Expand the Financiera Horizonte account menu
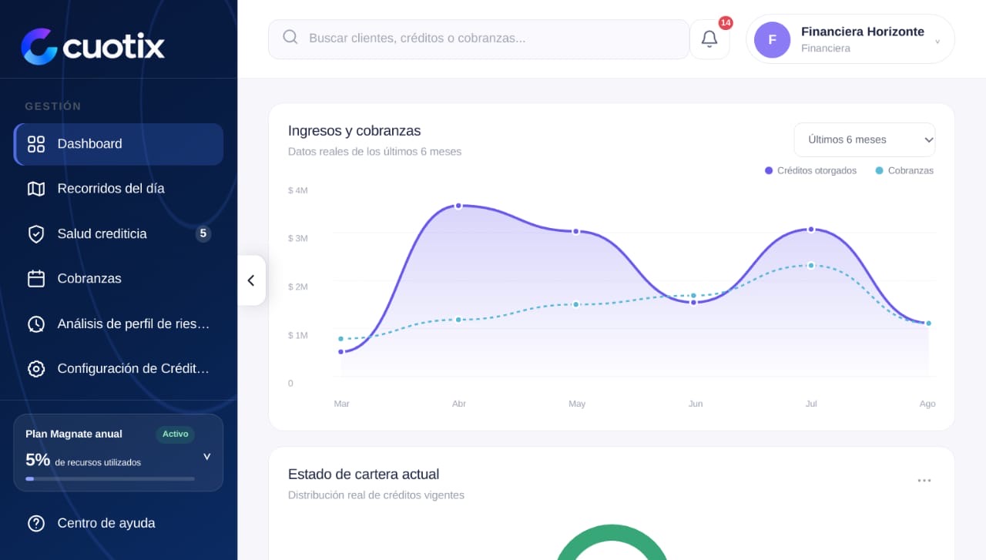Screen dimensions: 986x560 pos(850,39)
